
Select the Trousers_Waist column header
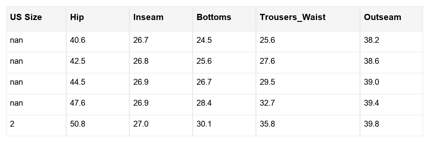click(292, 17)
